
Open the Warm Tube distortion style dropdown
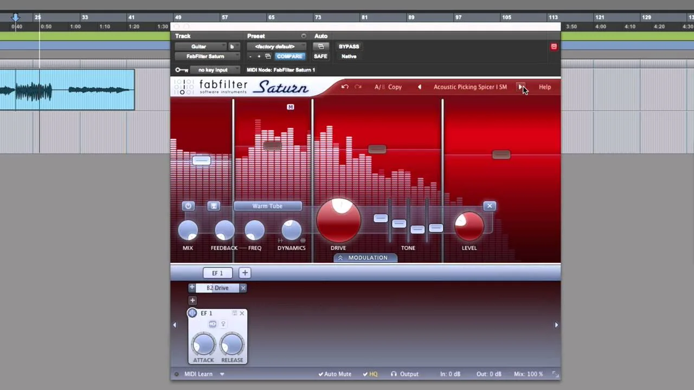click(x=267, y=206)
